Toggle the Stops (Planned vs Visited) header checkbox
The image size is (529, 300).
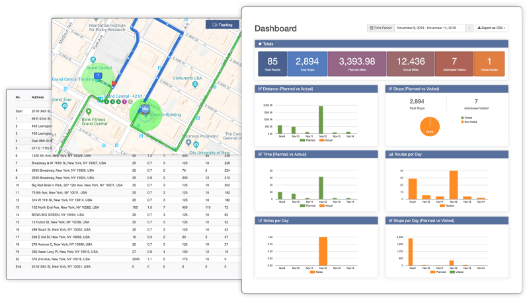(x=391, y=89)
